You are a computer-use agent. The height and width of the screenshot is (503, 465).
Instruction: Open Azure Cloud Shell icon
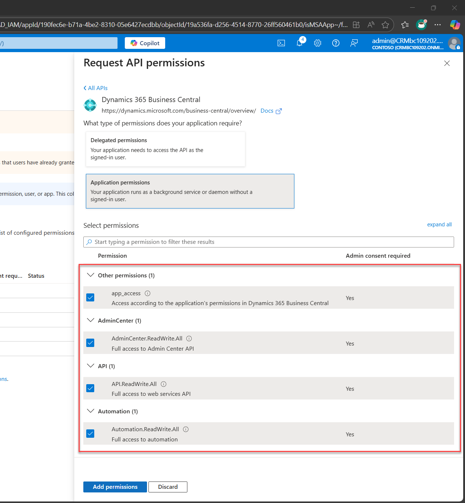tap(281, 43)
